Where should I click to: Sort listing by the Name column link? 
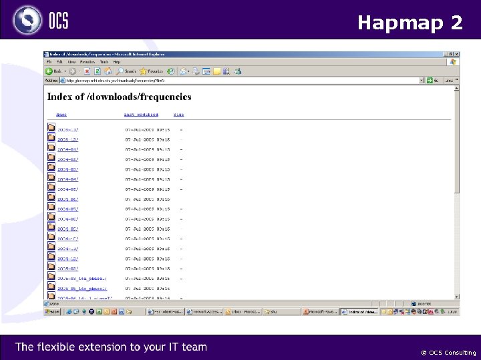[x=61, y=115]
